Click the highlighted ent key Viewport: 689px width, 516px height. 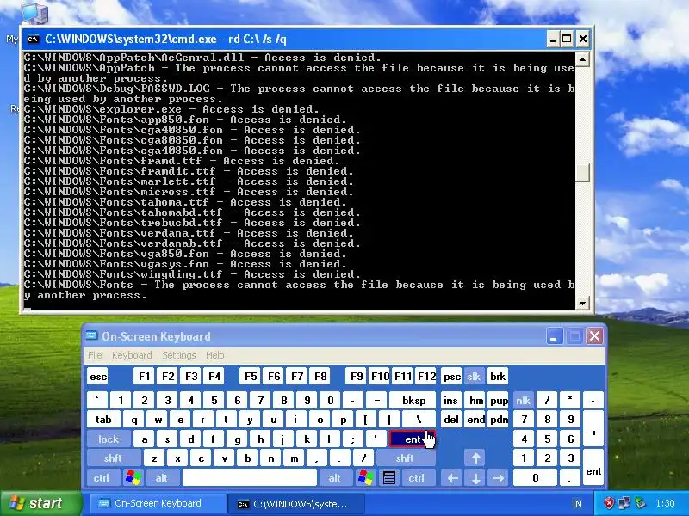(x=413, y=439)
